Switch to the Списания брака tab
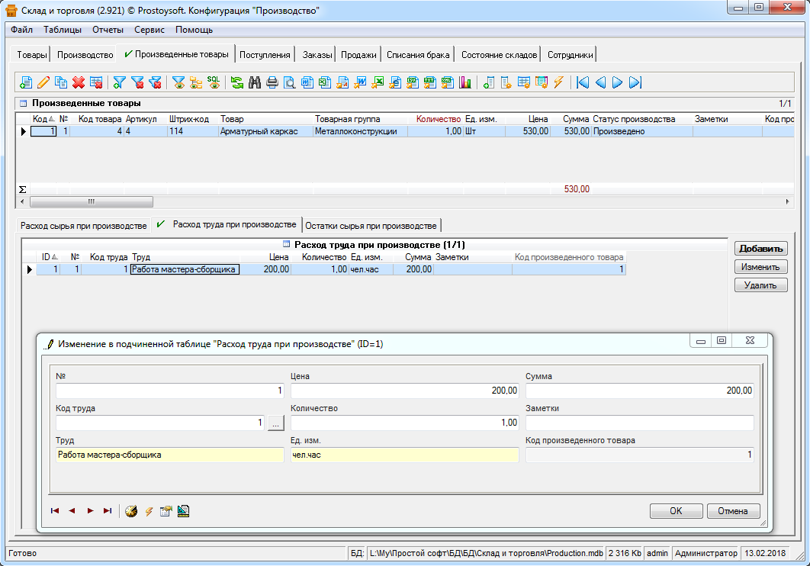 (x=418, y=55)
